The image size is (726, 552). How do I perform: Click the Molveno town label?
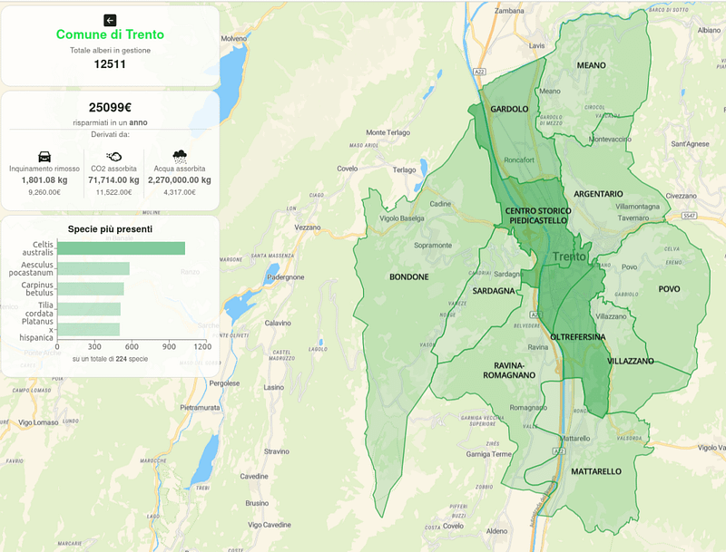click(234, 38)
